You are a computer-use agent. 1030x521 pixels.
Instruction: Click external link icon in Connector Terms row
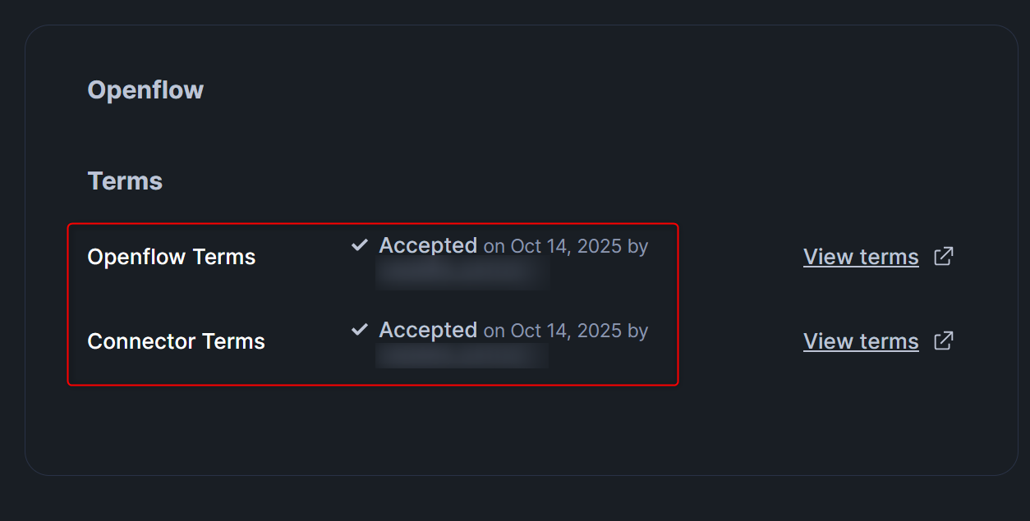click(x=944, y=340)
